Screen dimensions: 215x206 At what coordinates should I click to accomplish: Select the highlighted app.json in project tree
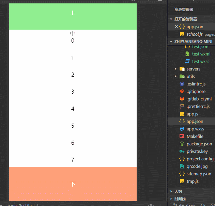click(195, 122)
